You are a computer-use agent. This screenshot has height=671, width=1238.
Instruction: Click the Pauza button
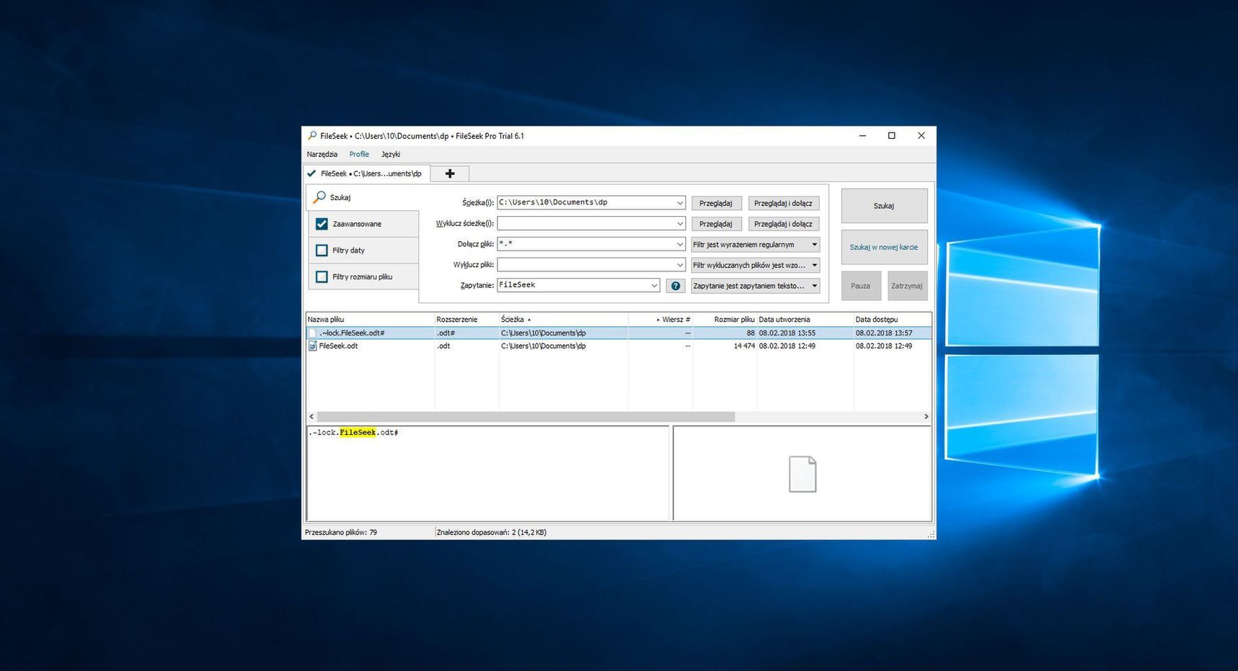click(861, 286)
